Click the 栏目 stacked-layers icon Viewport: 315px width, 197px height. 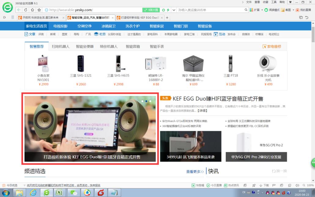point(96,34)
